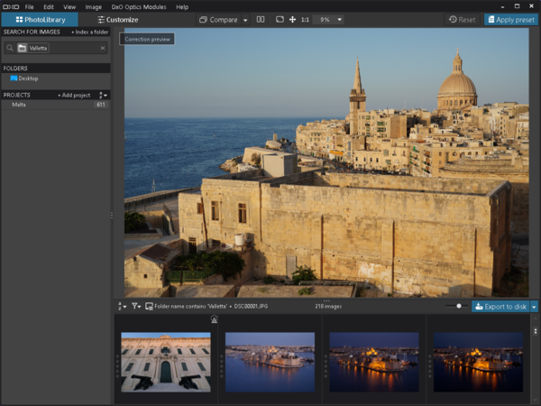Click the sort icon in the image browser bar
The width and height of the screenshot is (541, 406).
coord(122,307)
